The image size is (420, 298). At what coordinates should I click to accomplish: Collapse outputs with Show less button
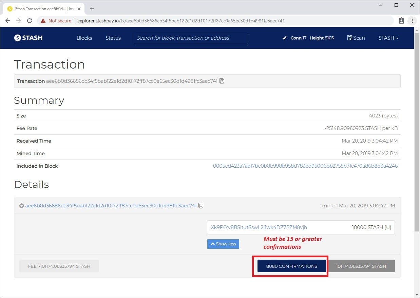click(x=223, y=244)
